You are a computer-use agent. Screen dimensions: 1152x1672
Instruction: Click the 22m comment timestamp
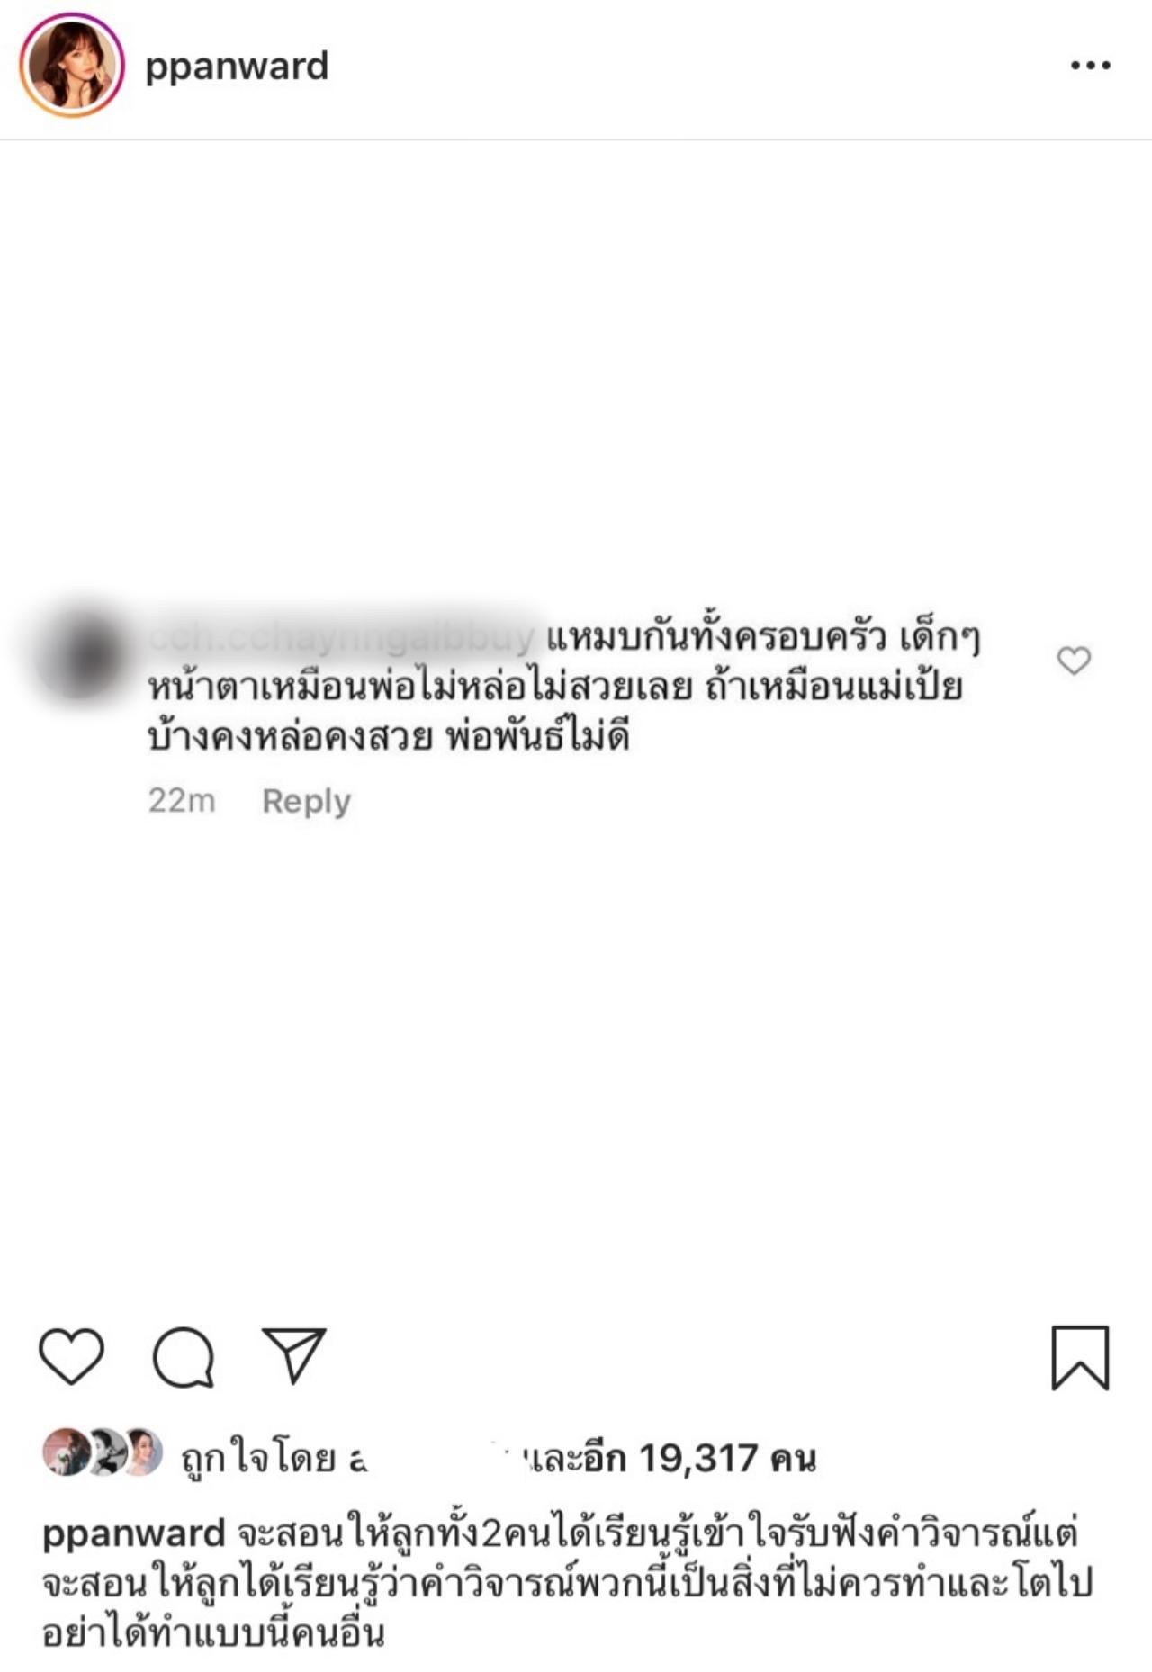(182, 800)
